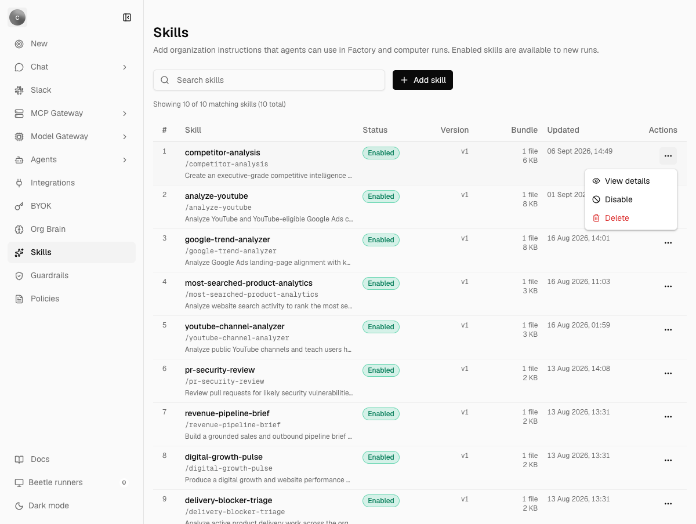Select View details from the context menu
The height and width of the screenshot is (524, 696).
631,181
